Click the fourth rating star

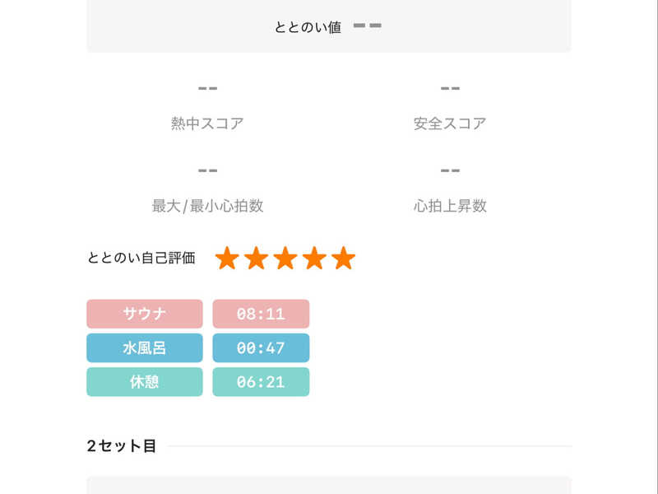coord(314,259)
